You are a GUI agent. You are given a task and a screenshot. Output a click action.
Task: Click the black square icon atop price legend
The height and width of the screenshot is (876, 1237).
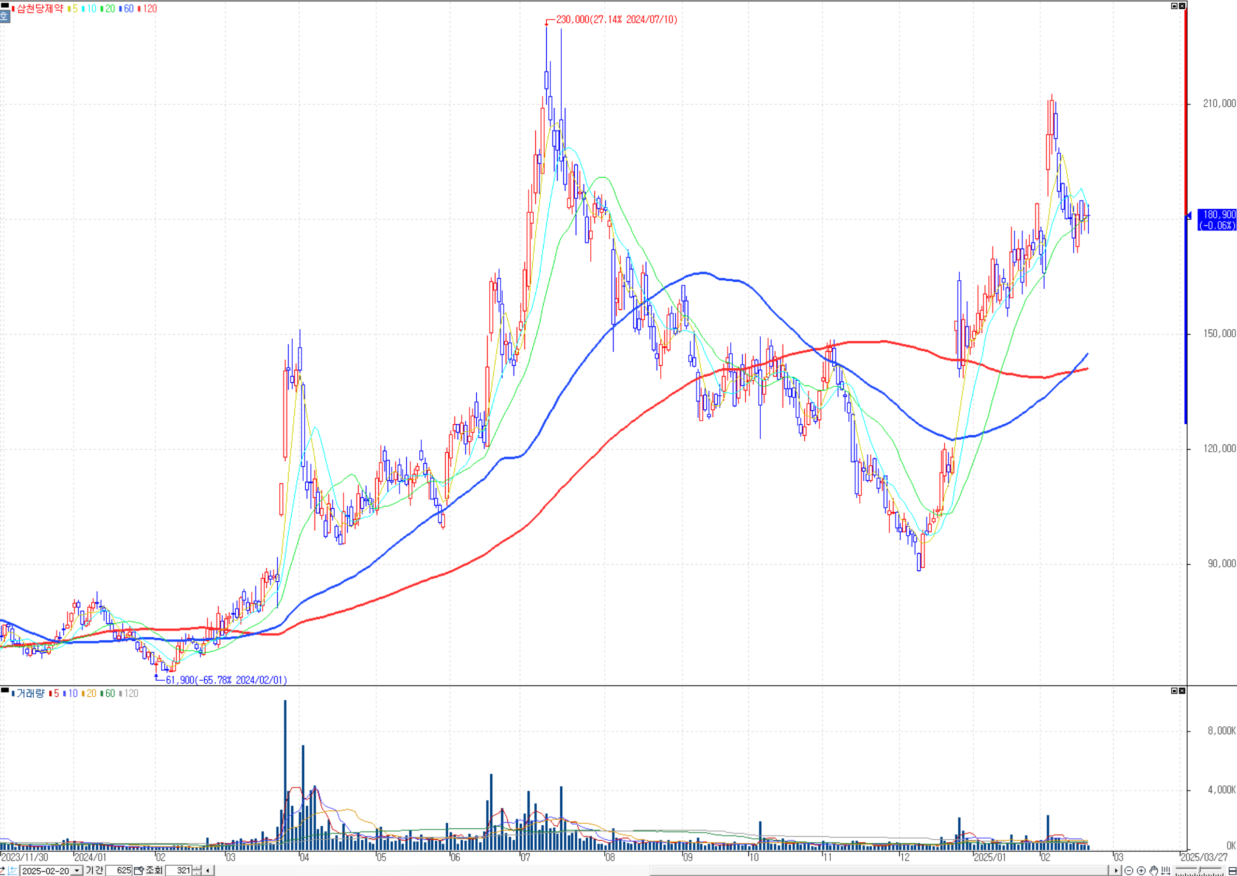(5, 5)
